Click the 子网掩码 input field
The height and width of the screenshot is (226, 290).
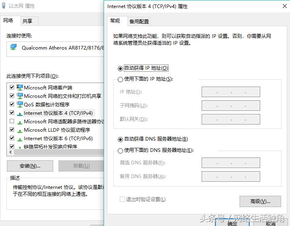[231, 106]
